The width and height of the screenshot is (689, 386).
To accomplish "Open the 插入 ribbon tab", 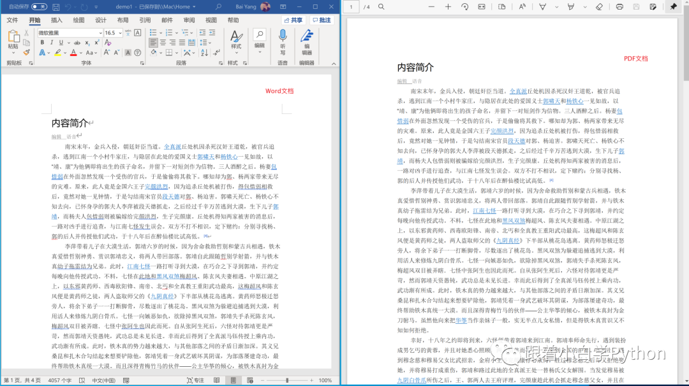I will coord(57,20).
